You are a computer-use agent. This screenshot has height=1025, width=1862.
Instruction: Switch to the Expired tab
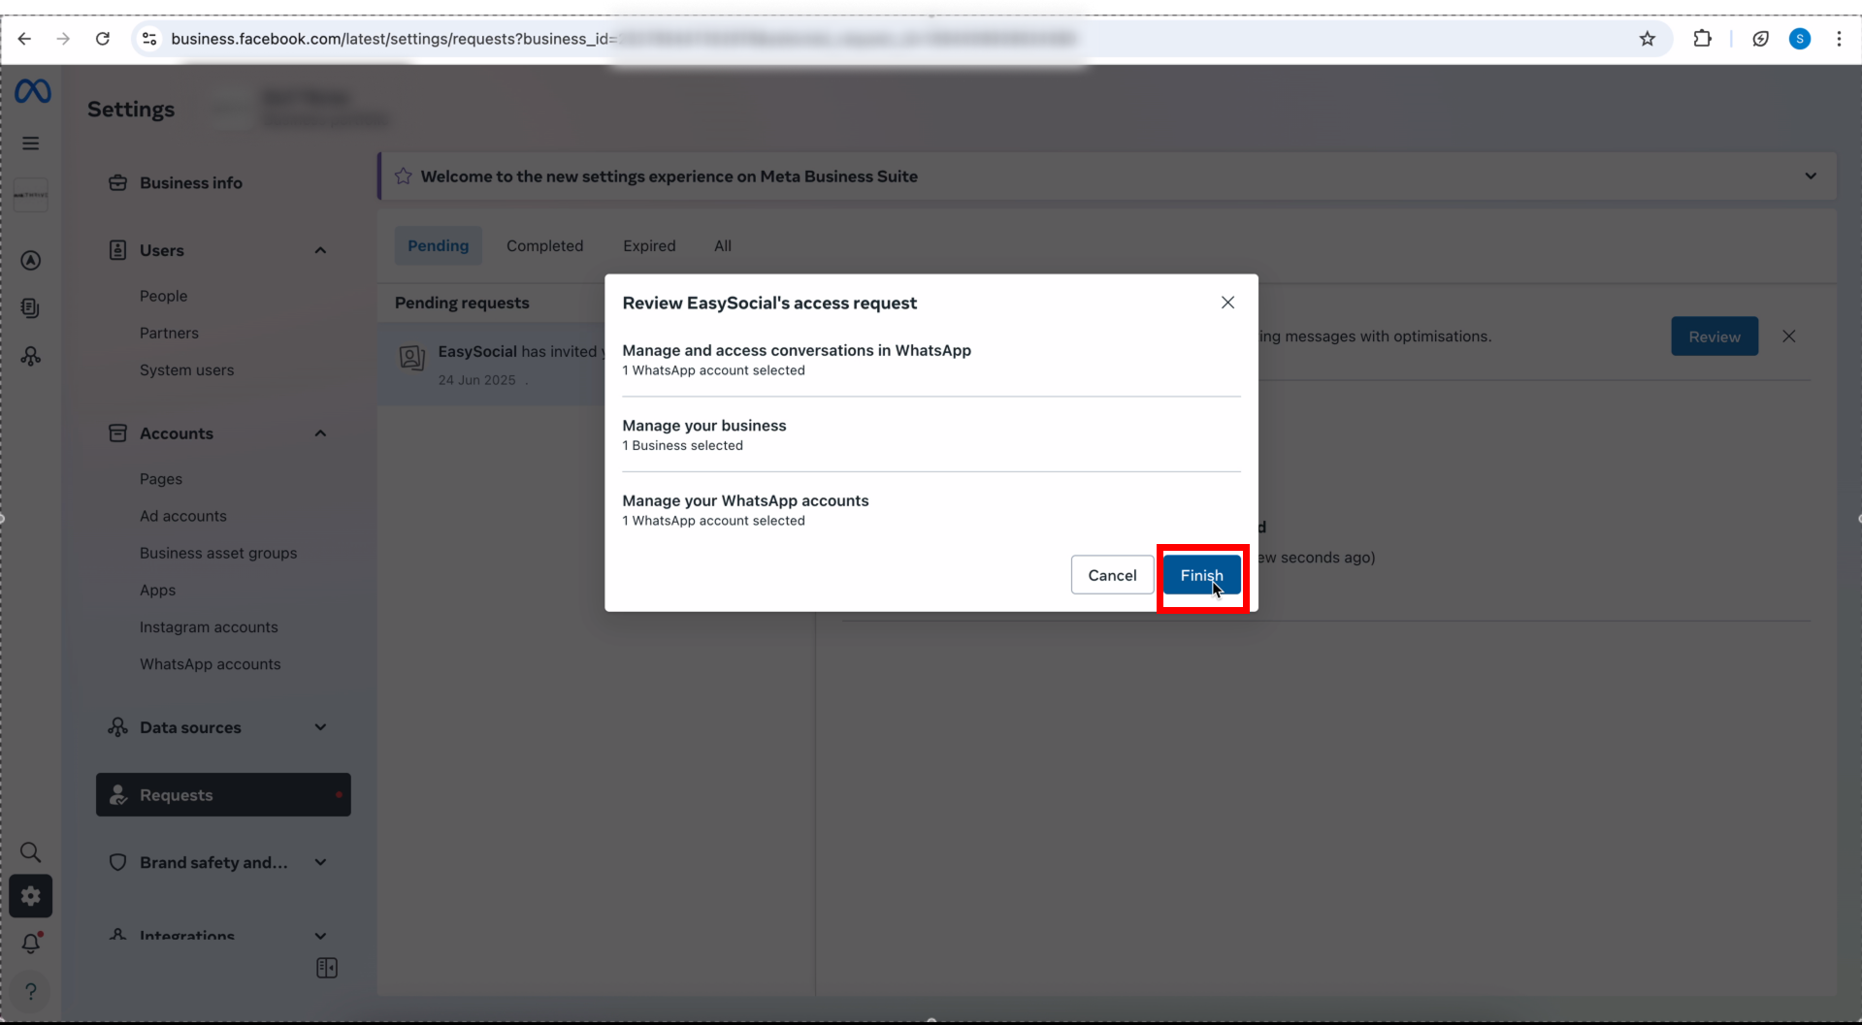649,245
